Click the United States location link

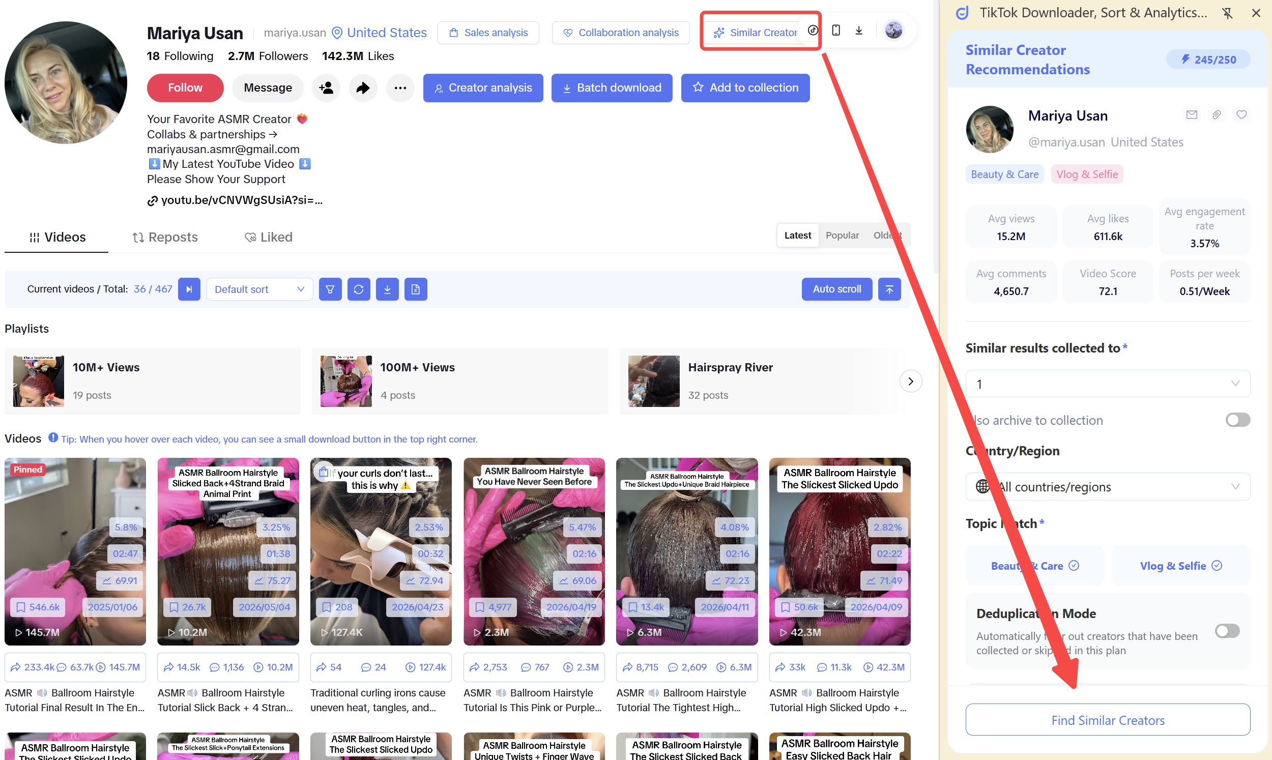tap(387, 33)
